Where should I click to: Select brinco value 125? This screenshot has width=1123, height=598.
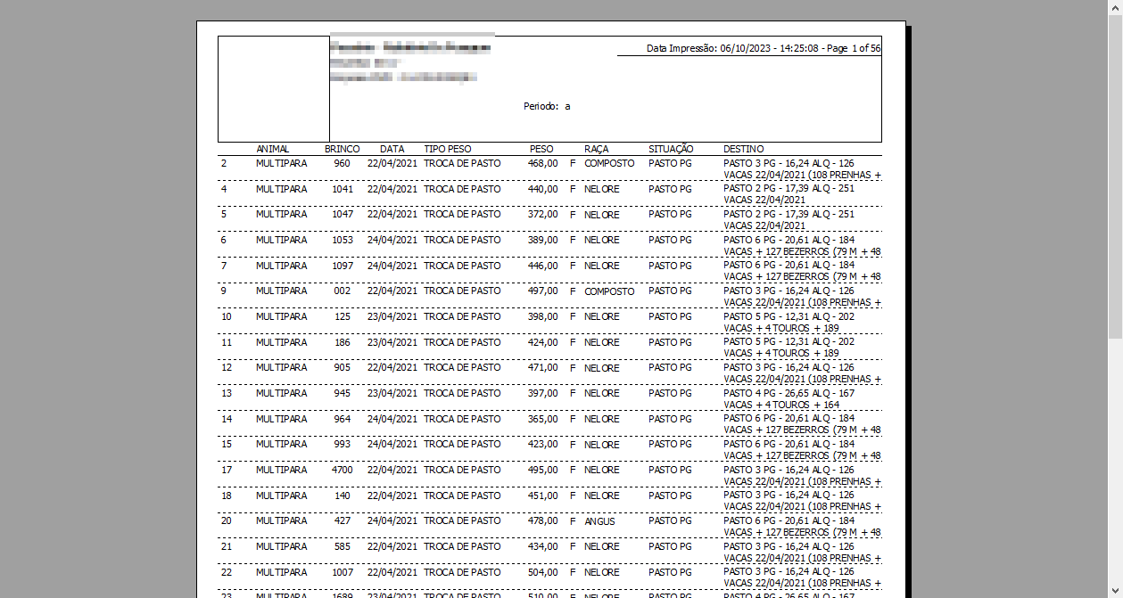point(343,316)
